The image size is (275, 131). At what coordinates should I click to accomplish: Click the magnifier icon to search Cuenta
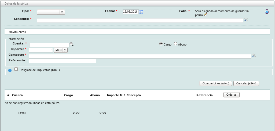pos(72,44)
